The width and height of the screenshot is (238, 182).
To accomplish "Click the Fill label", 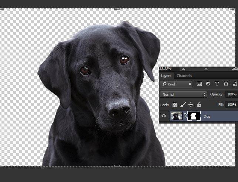I will pyautogui.click(x=221, y=105).
